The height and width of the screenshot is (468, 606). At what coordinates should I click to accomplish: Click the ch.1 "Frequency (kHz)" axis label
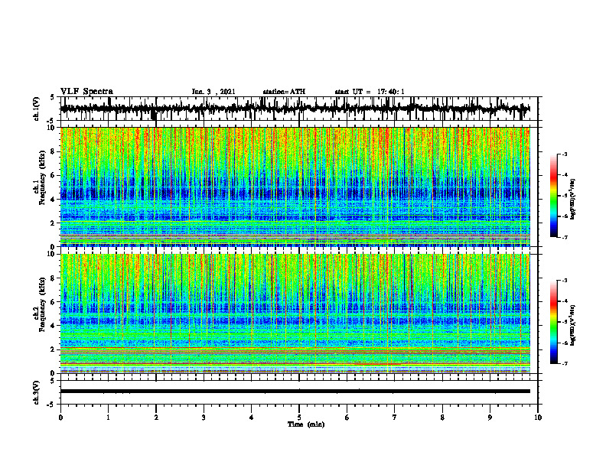(42, 177)
